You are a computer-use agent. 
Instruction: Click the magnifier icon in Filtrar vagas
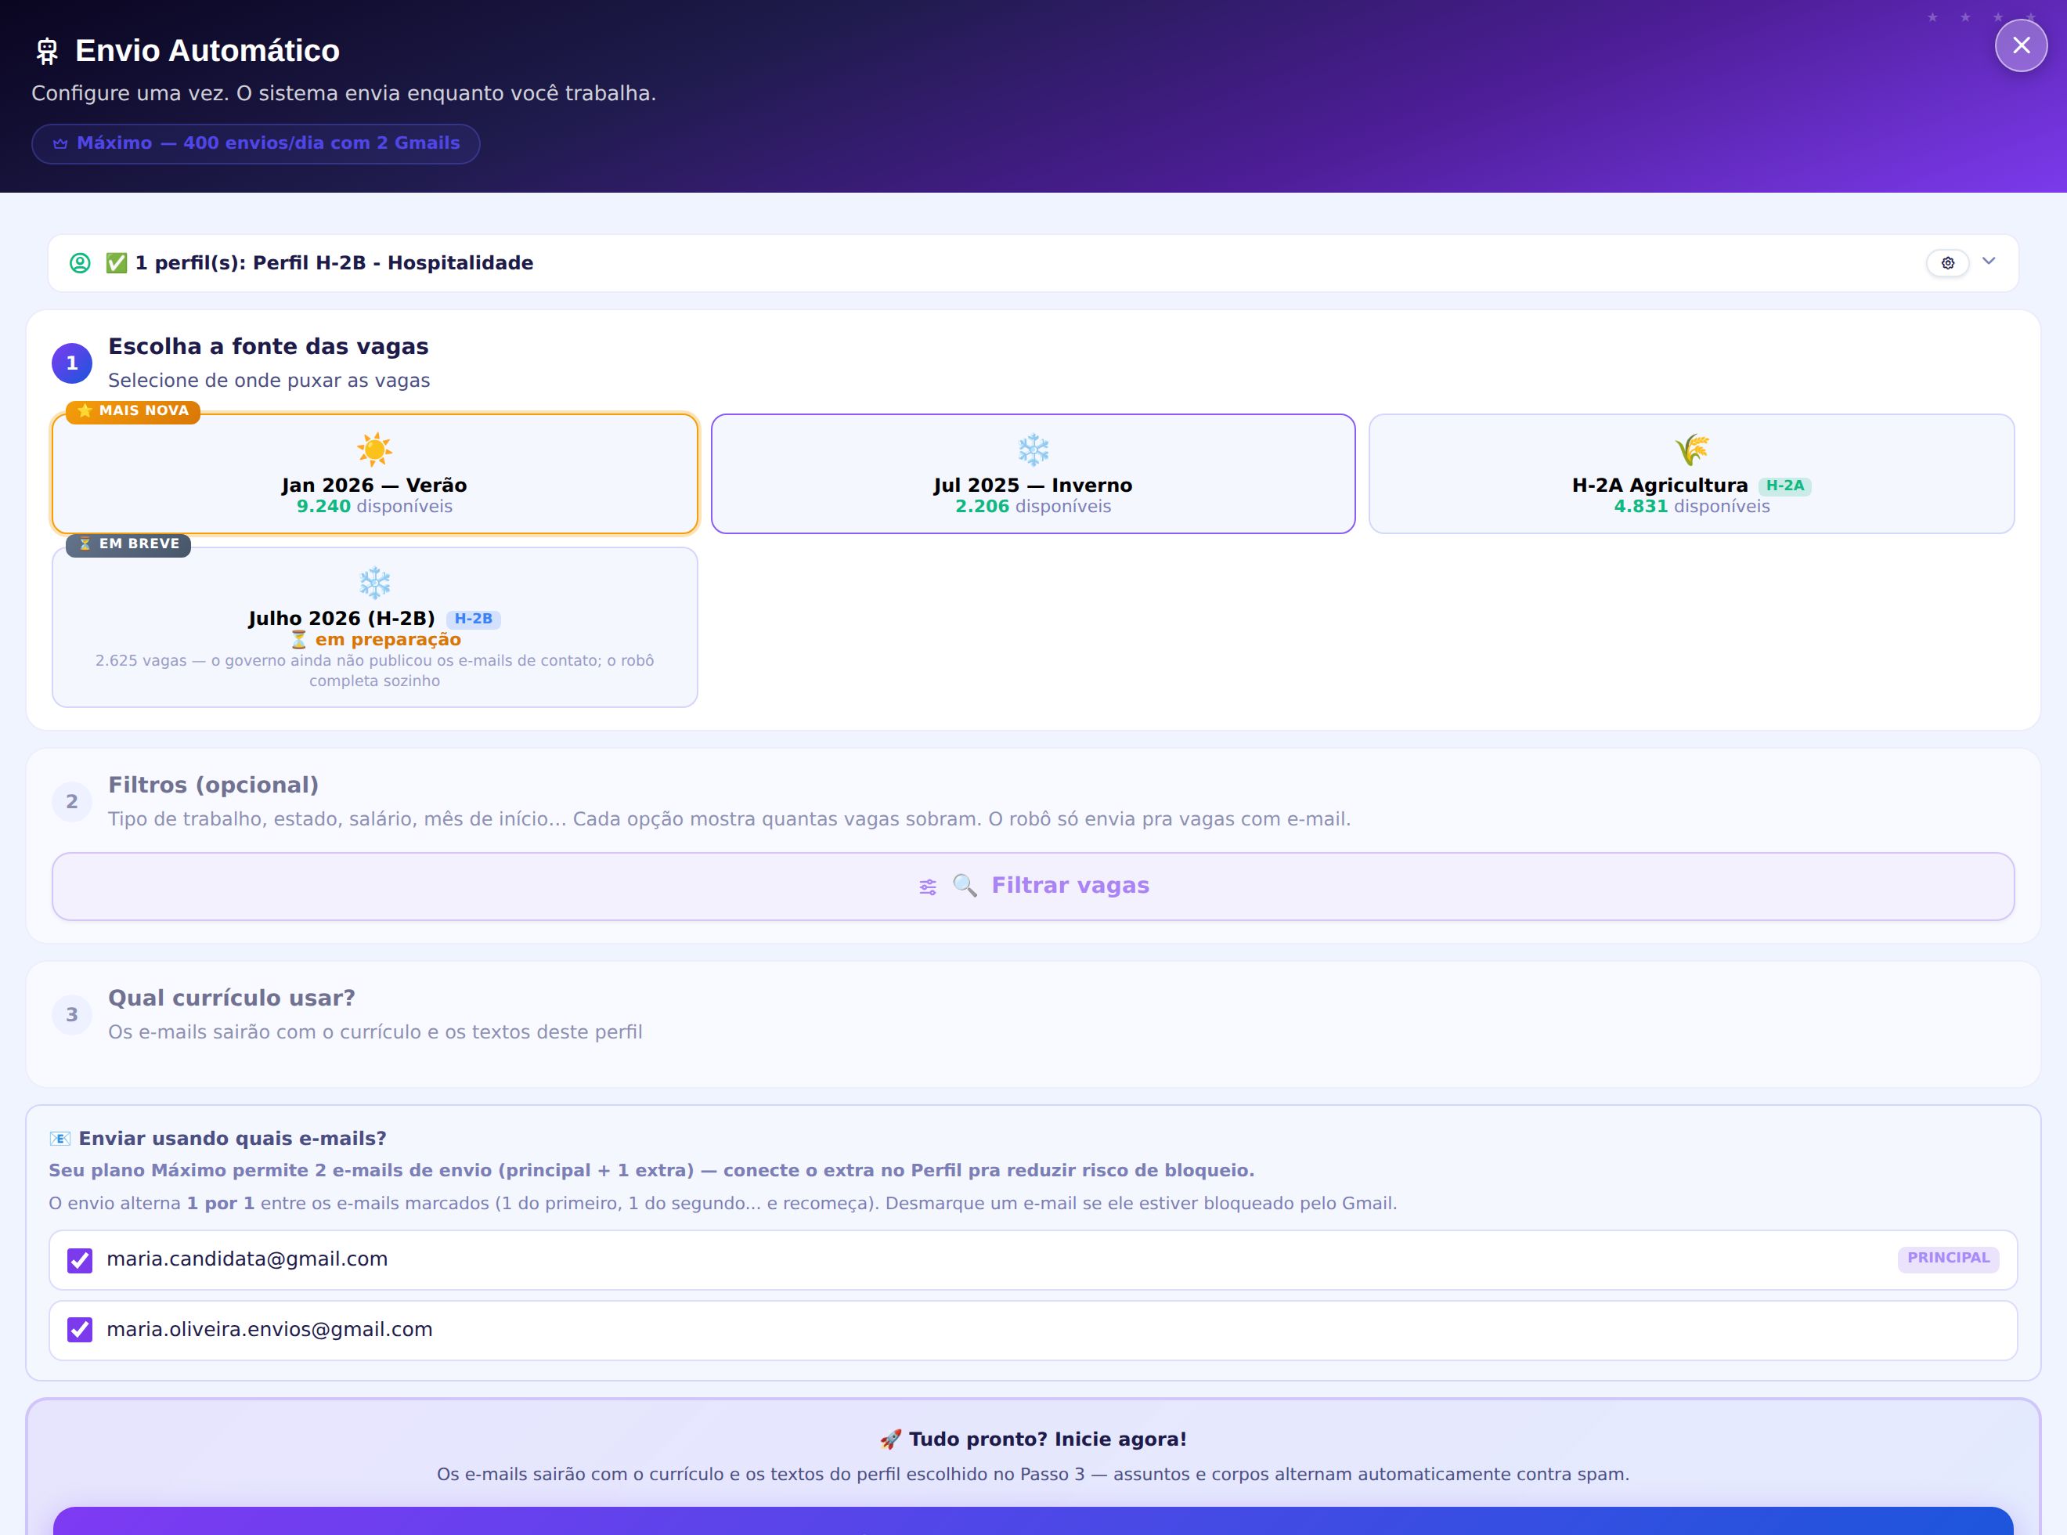coord(965,886)
